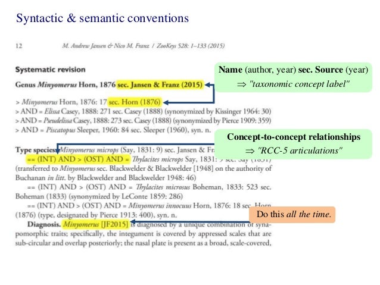This screenshot has width=380, height=285.
Task: Click the highlighted "Minyomerus [JF2015]"
Action: pos(95,224)
